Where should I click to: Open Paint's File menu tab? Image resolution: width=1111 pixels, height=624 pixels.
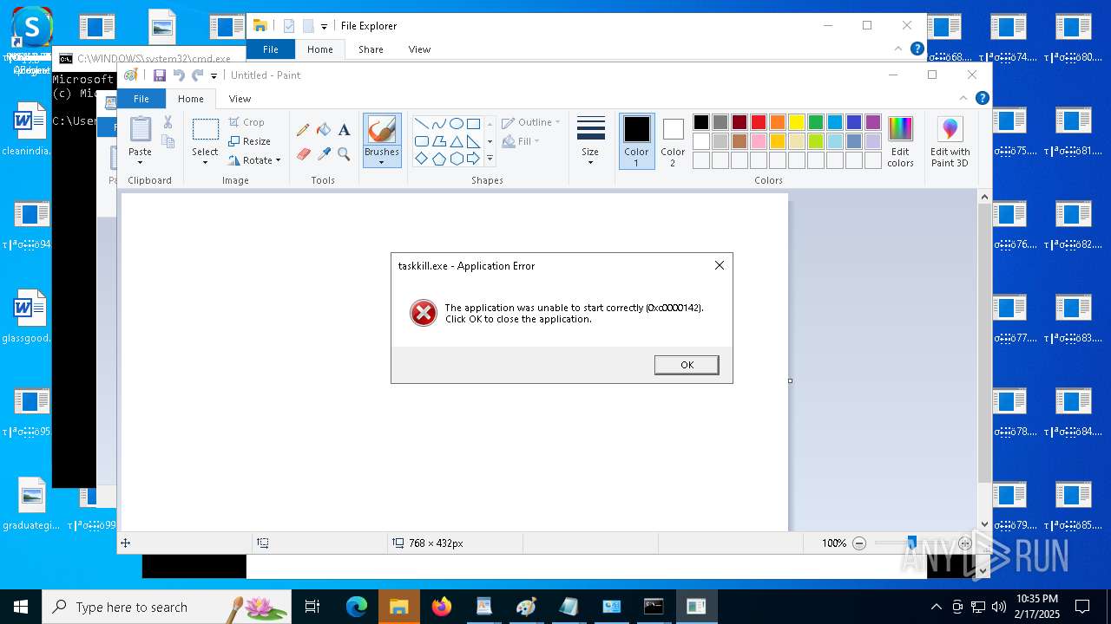pyautogui.click(x=141, y=99)
